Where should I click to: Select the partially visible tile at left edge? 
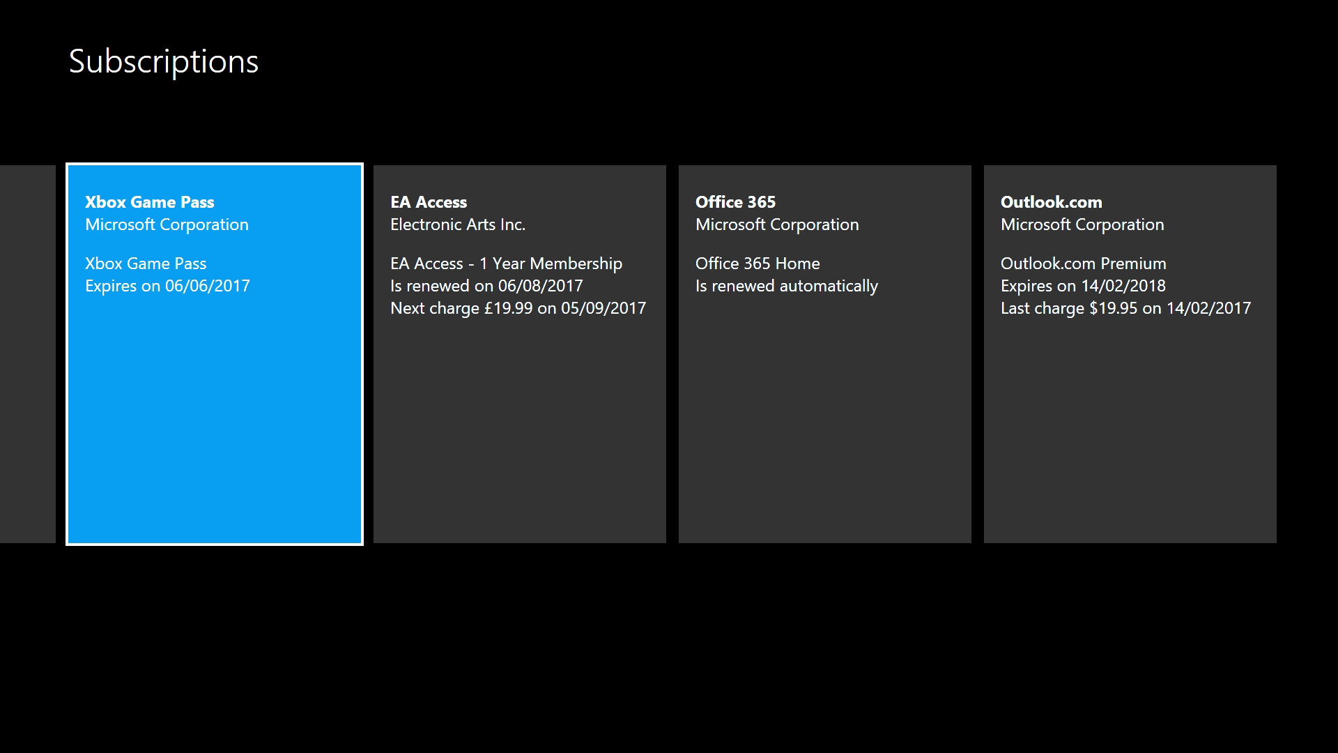pos(27,354)
